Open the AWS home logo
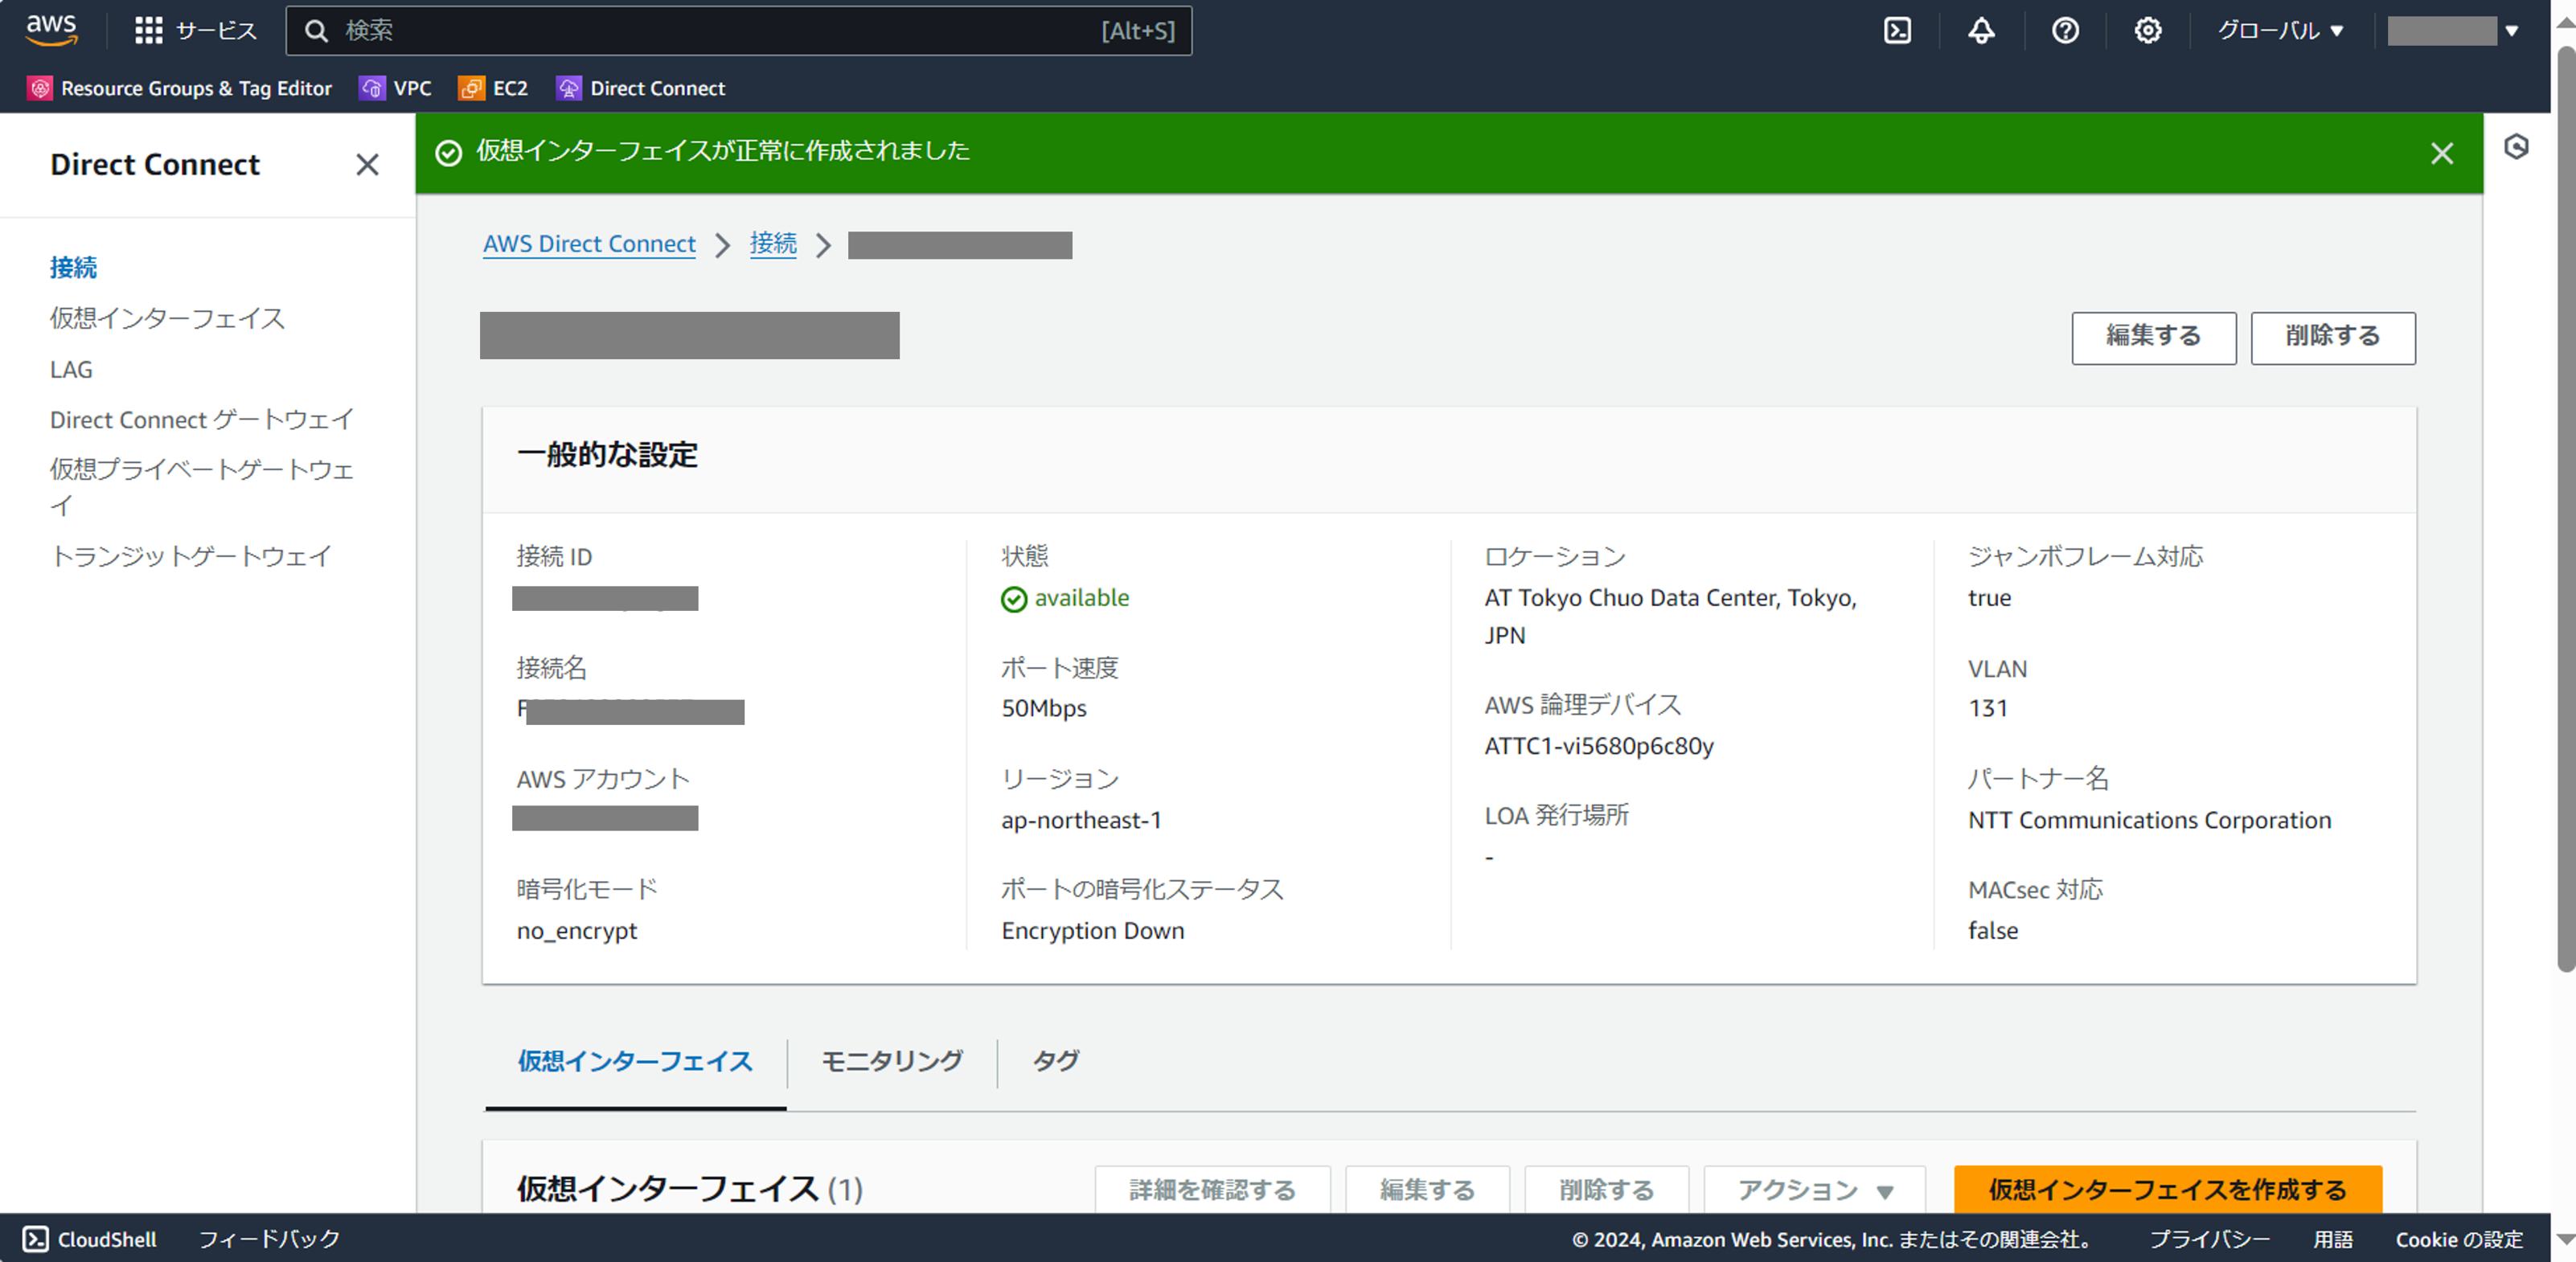 click(x=51, y=29)
